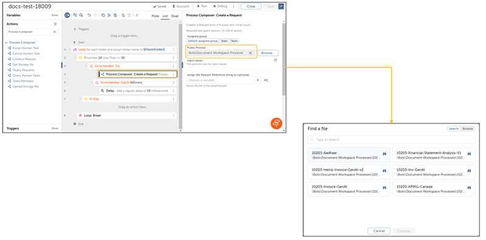Clear the Public Process path with the X
Image resolution: width=486 pixels, height=240 pixels.
point(250,53)
